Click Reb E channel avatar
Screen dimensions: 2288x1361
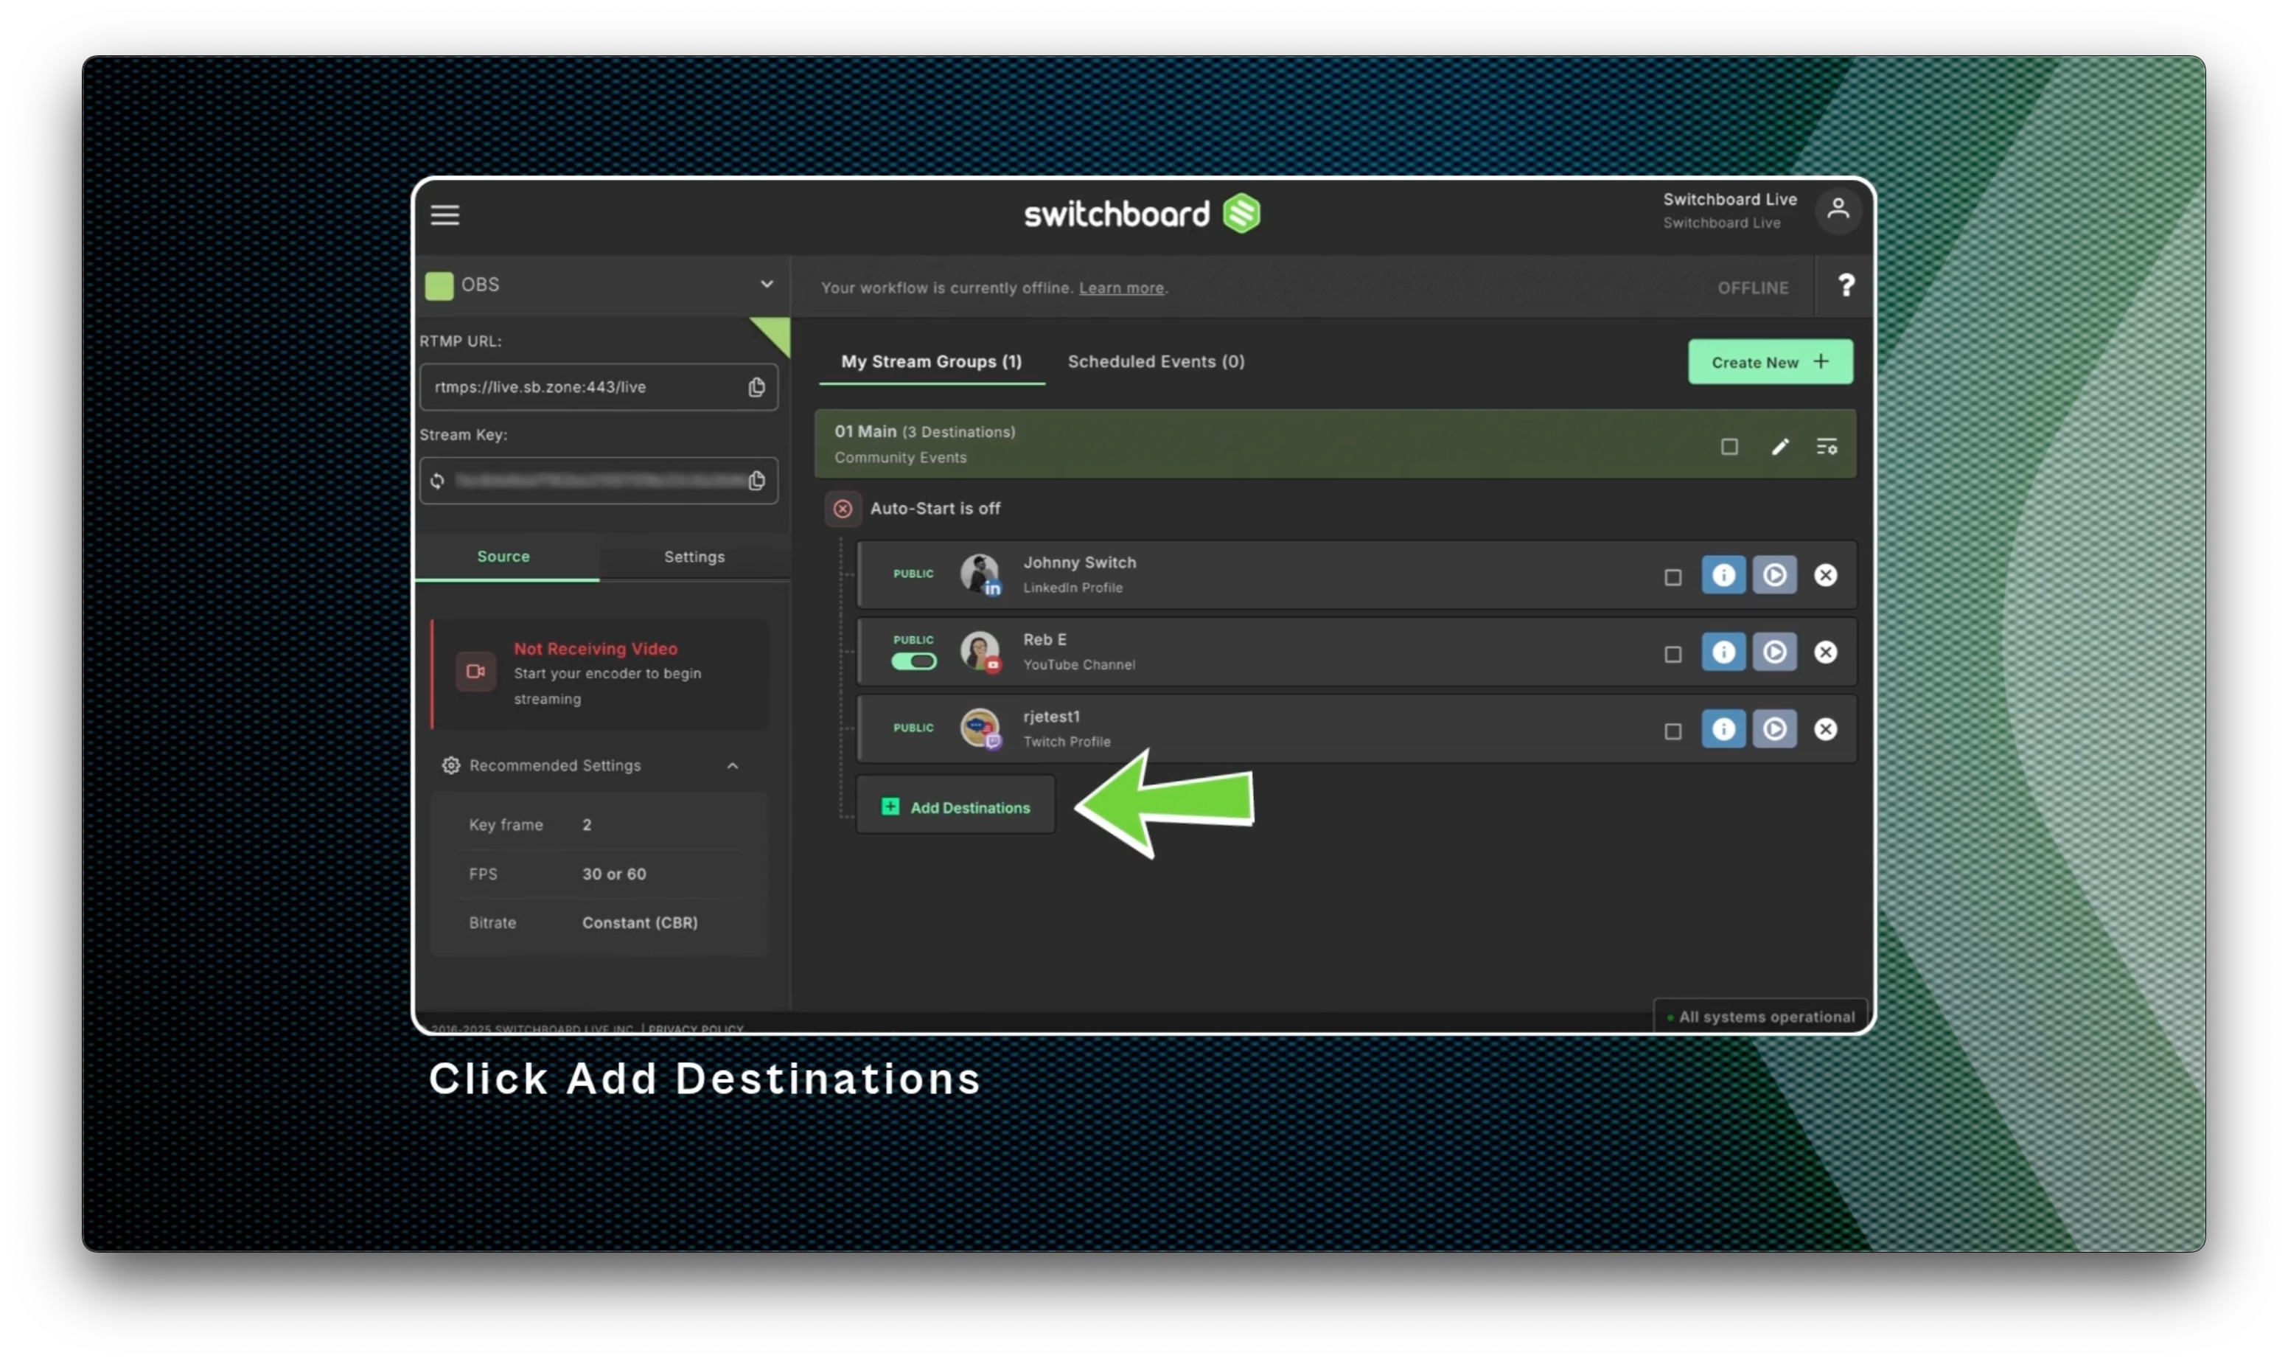pyautogui.click(x=980, y=651)
